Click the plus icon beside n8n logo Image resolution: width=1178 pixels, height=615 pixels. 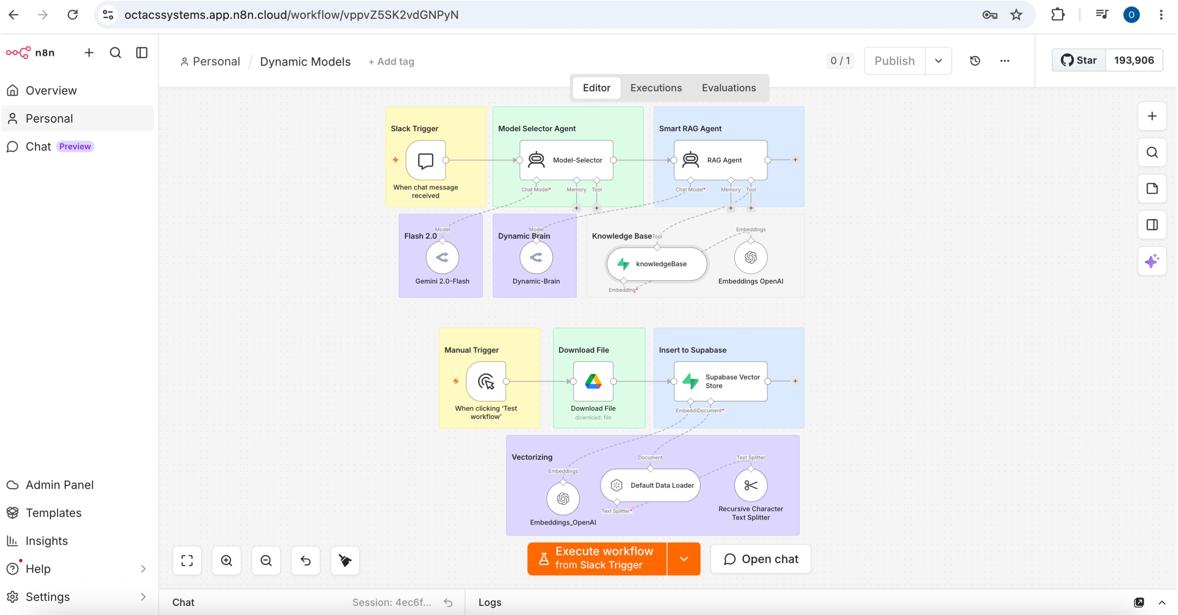(89, 52)
